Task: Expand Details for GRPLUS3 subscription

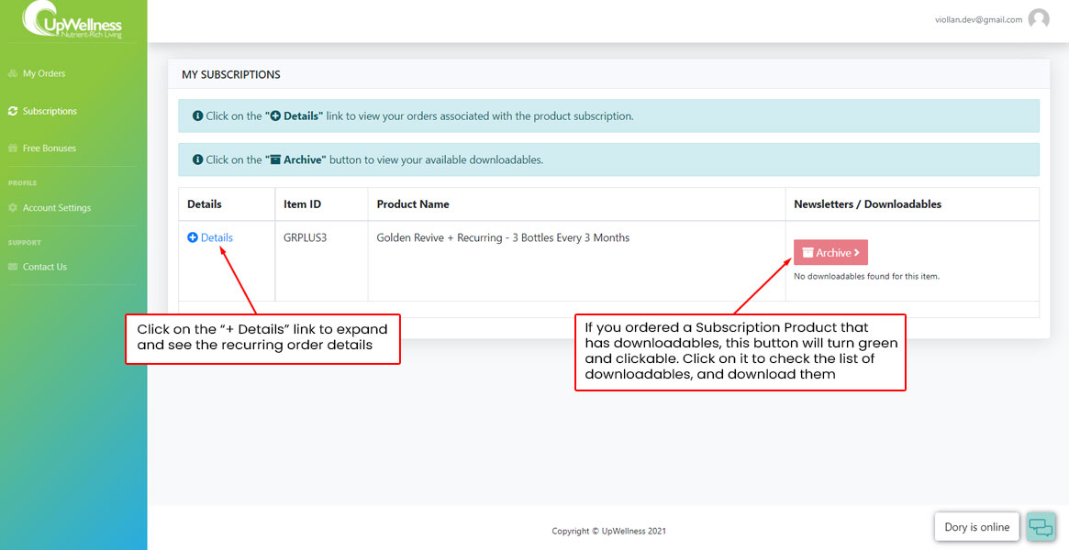Action: [x=210, y=237]
